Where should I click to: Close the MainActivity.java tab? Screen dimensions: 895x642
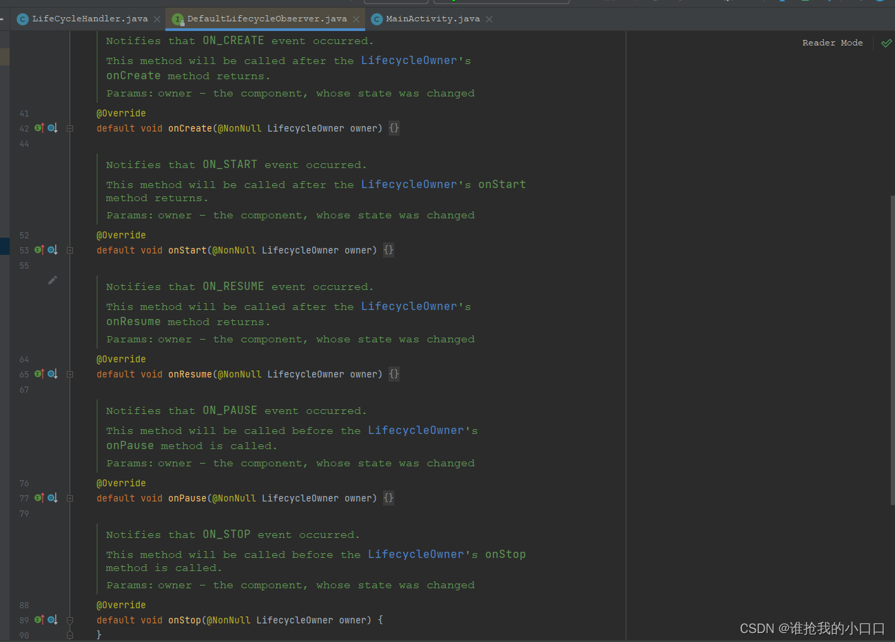point(489,19)
